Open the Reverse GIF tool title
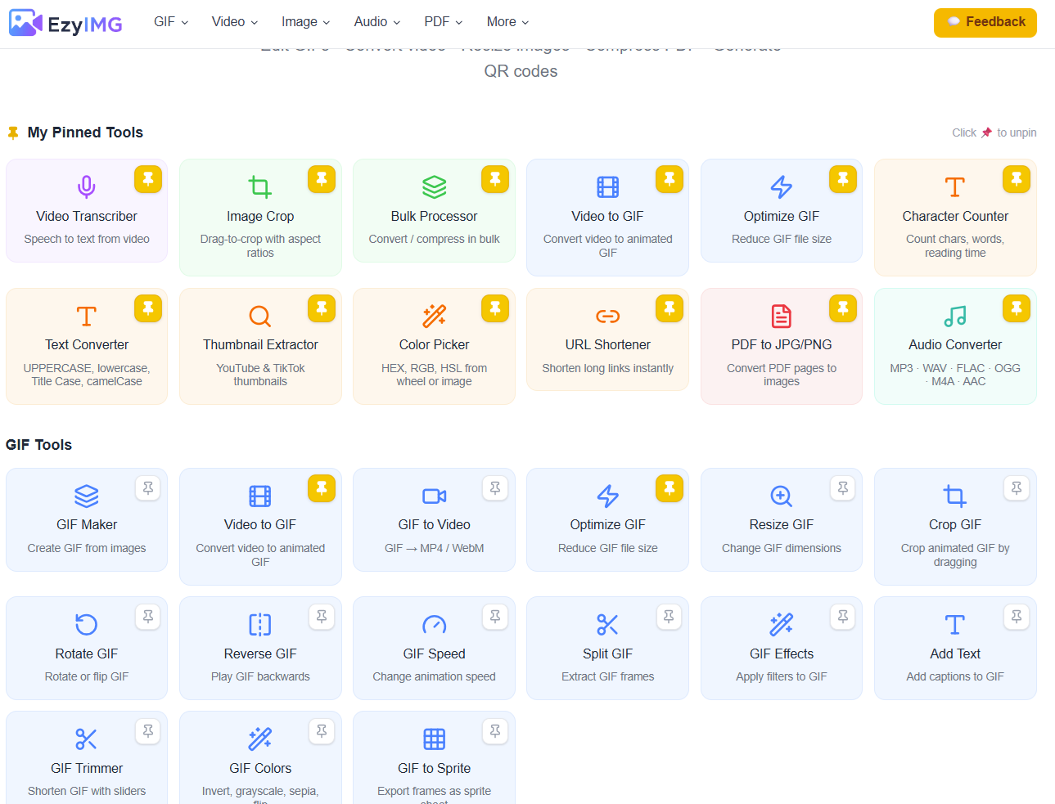This screenshot has height=804, width=1055. point(260,654)
